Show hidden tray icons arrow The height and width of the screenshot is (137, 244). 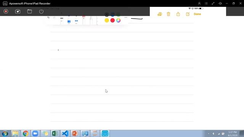click(209, 134)
